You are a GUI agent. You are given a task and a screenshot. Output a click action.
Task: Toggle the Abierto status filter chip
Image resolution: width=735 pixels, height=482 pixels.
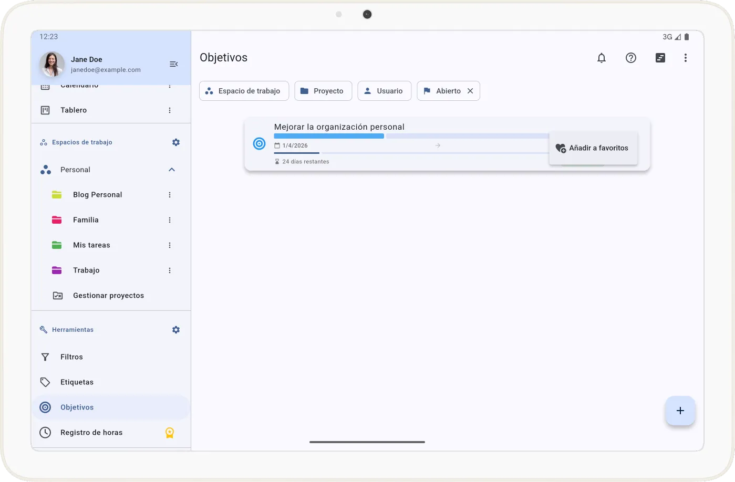click(442, 91)
